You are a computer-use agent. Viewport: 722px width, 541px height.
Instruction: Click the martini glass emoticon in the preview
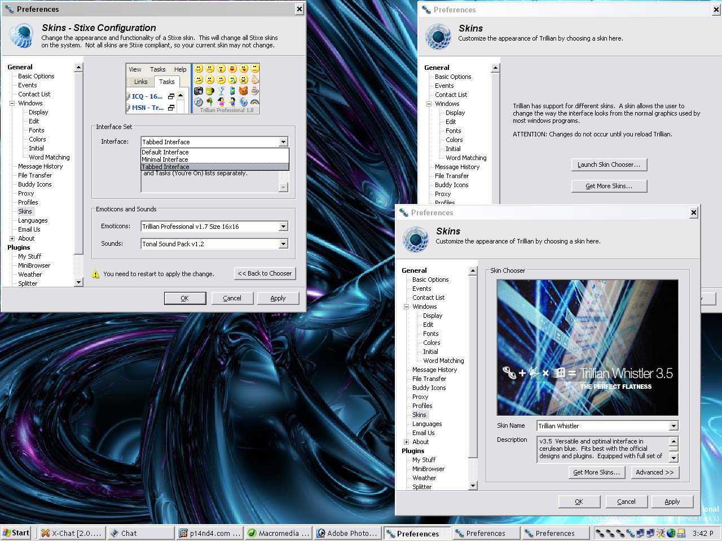coord(221,91)
